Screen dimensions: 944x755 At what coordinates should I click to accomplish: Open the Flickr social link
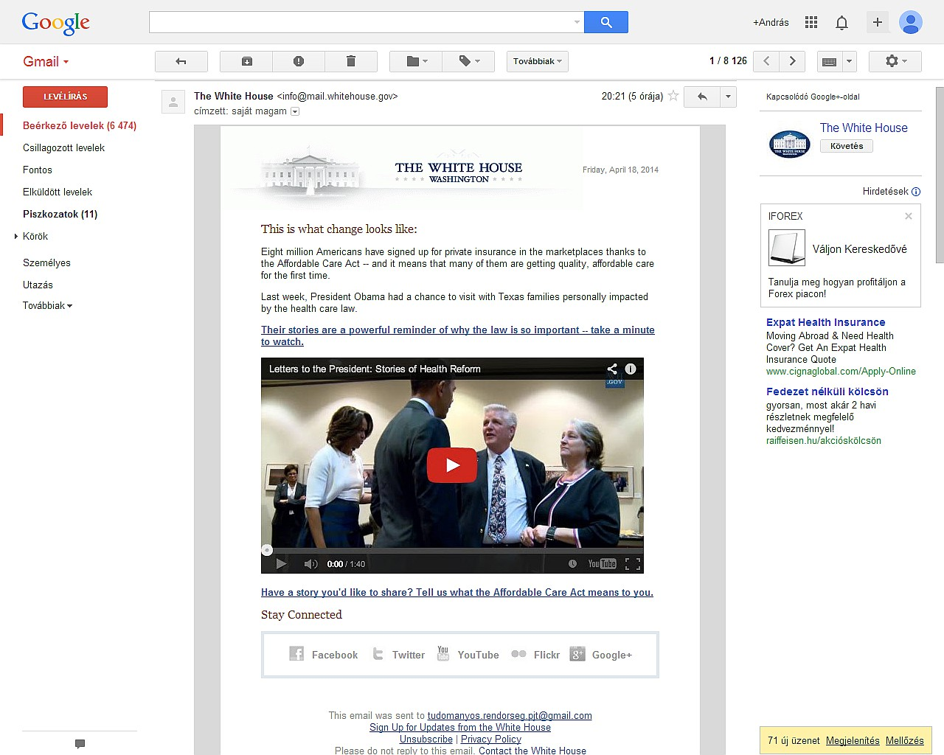(535, 654)
